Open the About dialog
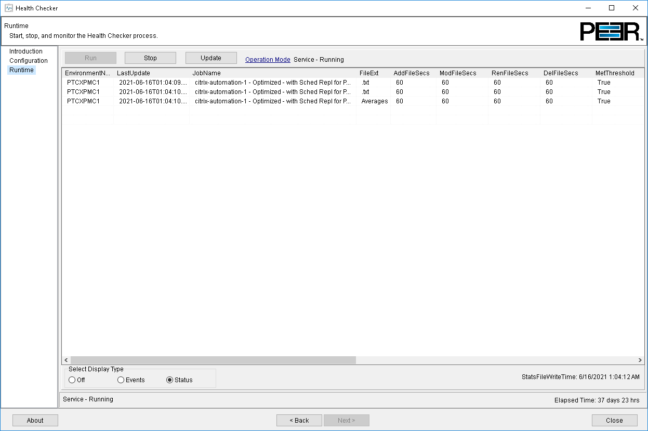The width and height of the screenshot is (648, 431). [35, 420]
